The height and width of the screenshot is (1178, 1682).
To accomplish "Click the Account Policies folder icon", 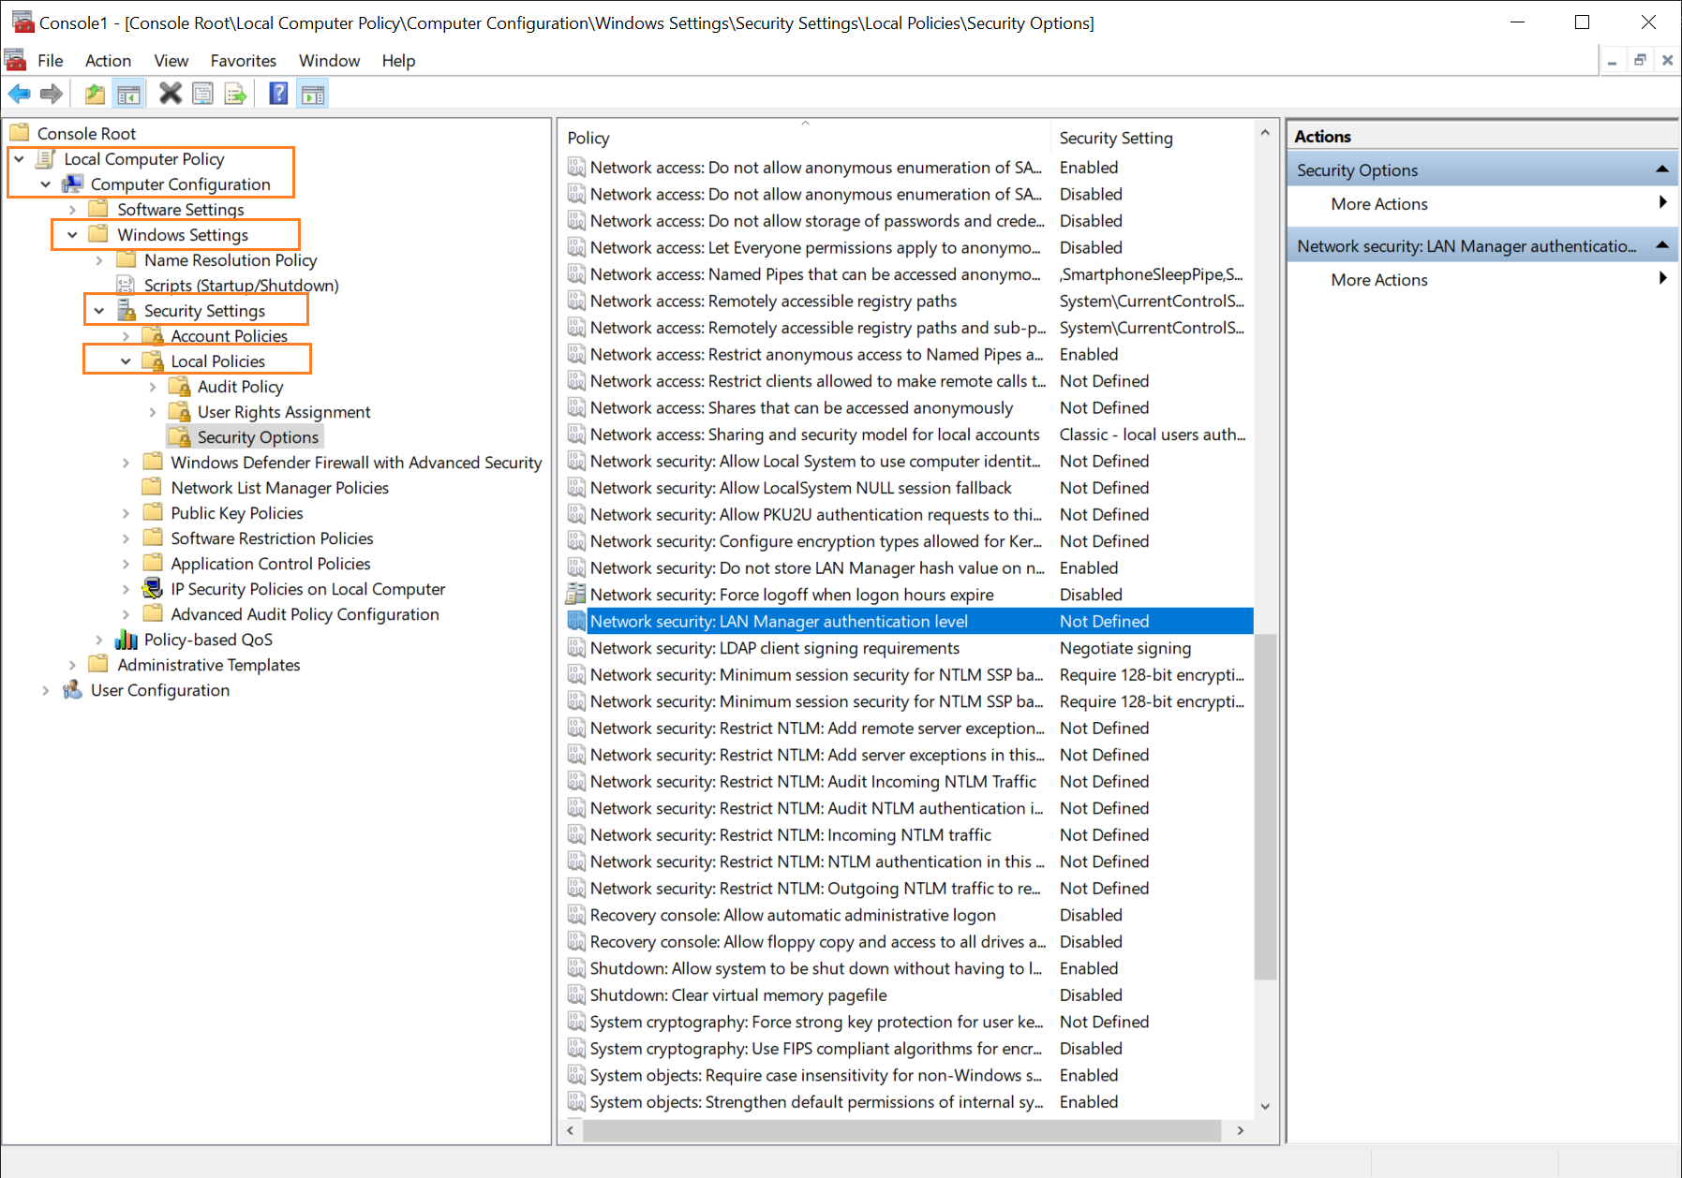I will [x=153, y=335].
